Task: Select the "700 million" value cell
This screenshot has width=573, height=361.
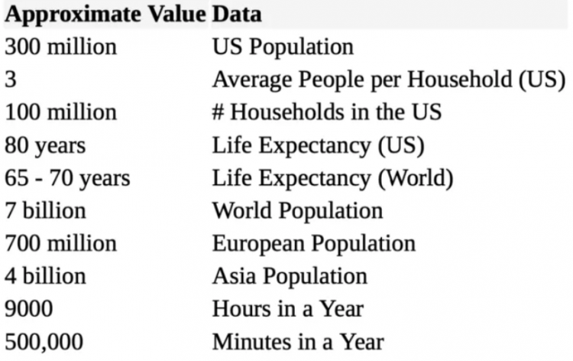Action: pos(61,244)
